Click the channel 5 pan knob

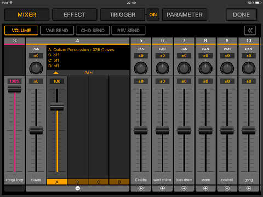point(141,68)
